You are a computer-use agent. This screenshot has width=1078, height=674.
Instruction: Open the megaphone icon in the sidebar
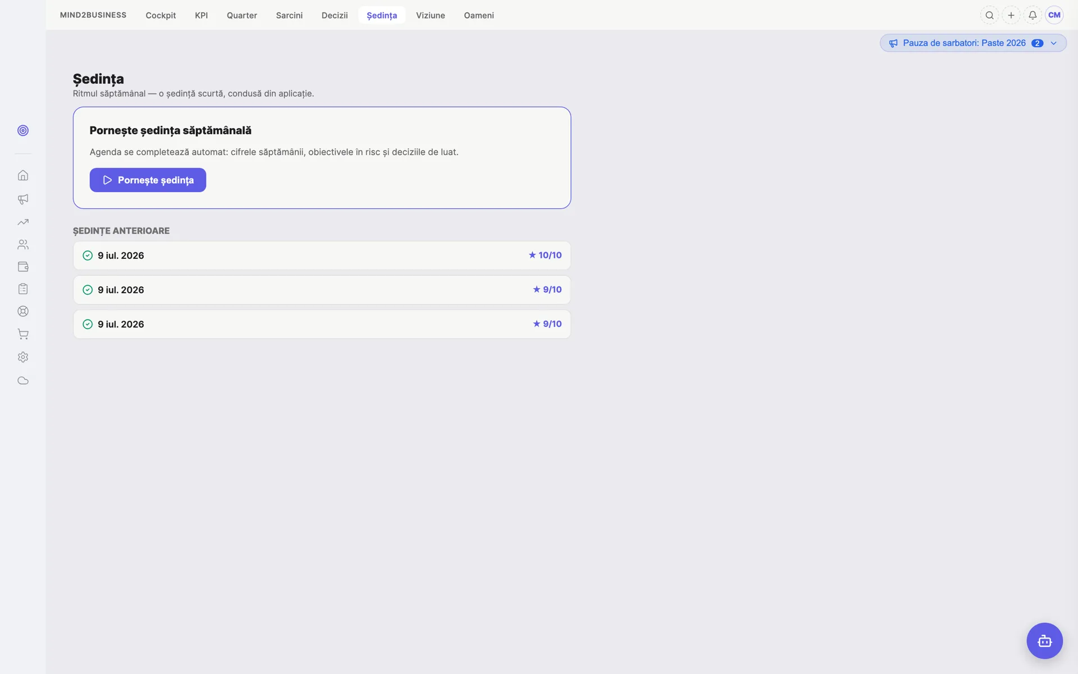tap(23, 199)
